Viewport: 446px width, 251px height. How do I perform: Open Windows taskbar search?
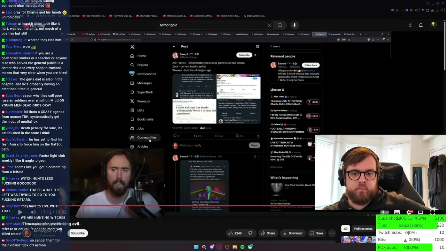tap(204, 247)
